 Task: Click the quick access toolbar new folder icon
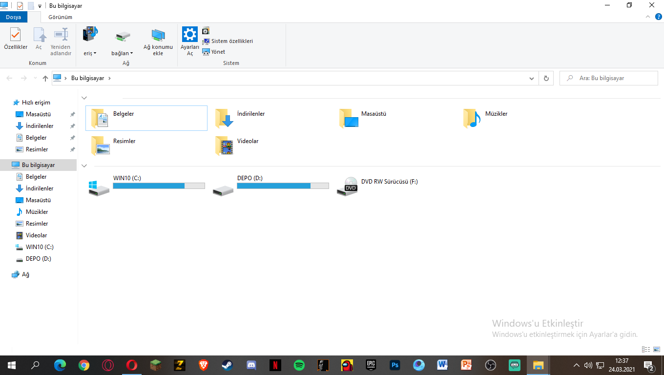[31, 6]
